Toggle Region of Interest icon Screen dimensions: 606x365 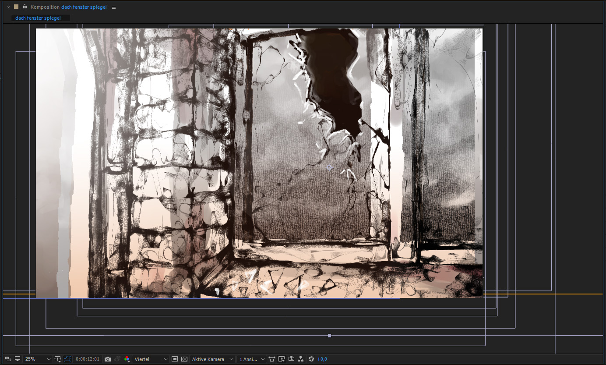click(175, 359)
